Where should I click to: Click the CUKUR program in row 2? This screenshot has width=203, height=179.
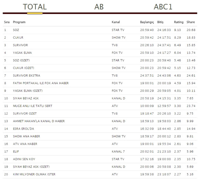point(18,38)
